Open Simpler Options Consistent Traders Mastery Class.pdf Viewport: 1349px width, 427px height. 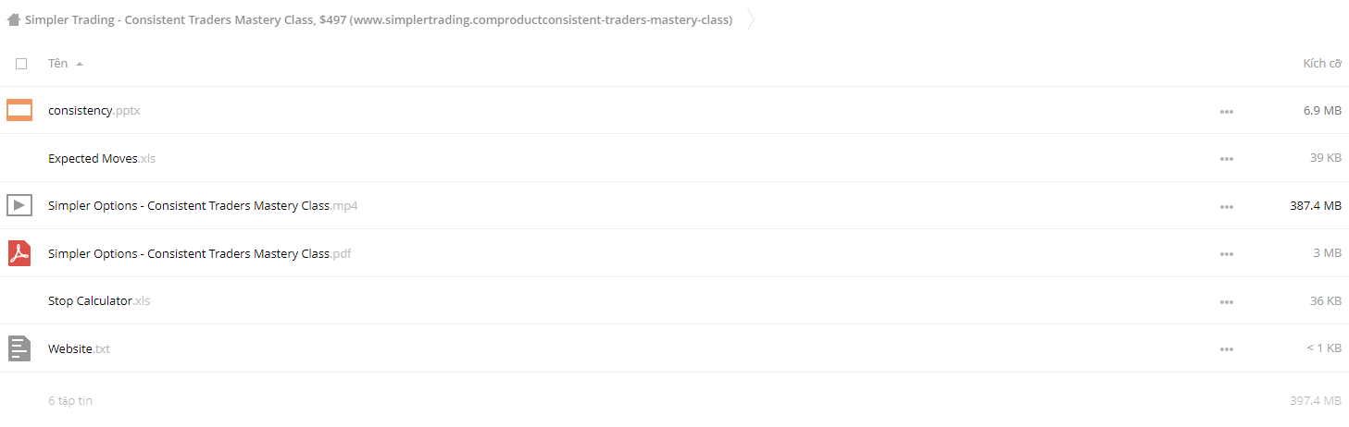[199, 253]
